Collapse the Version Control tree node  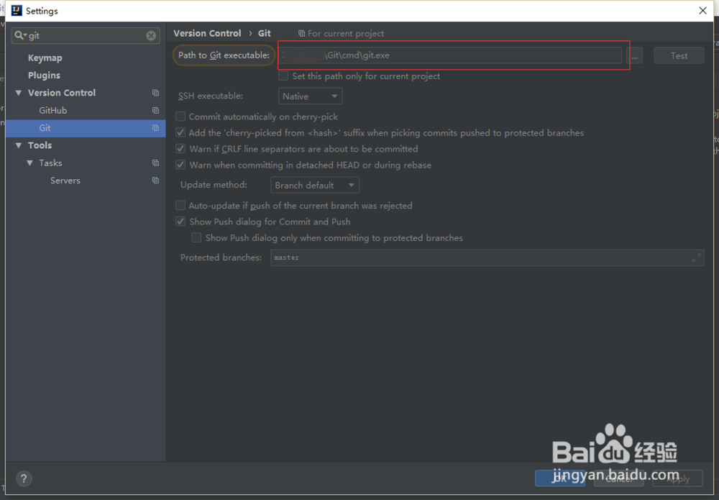pyautogui.click(x=19, y=93)
